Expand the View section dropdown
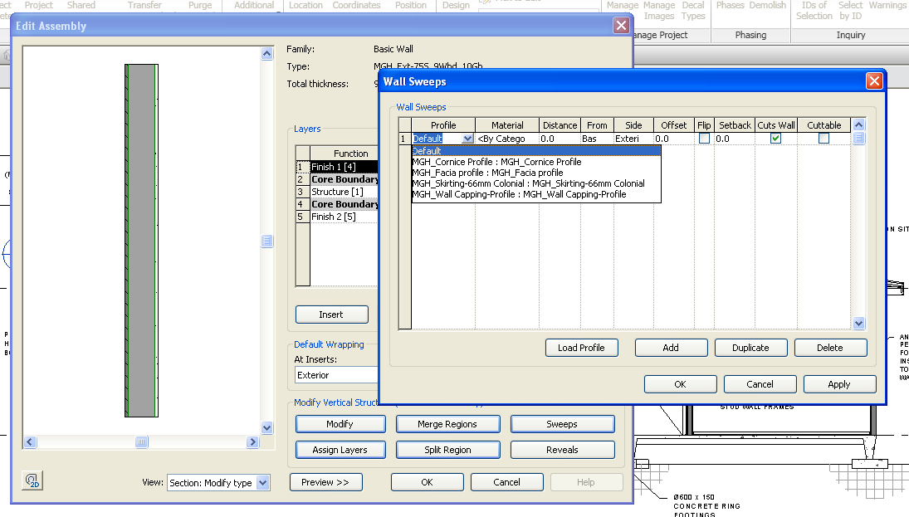 point(262,482)
